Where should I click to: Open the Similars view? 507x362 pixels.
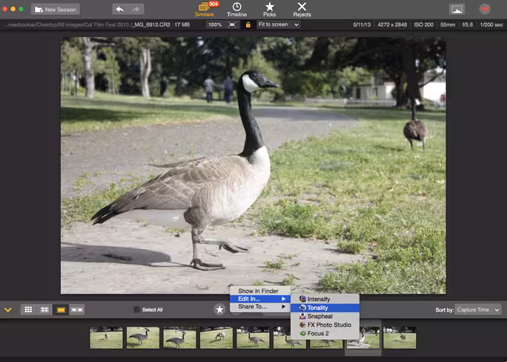click(205, 9)
